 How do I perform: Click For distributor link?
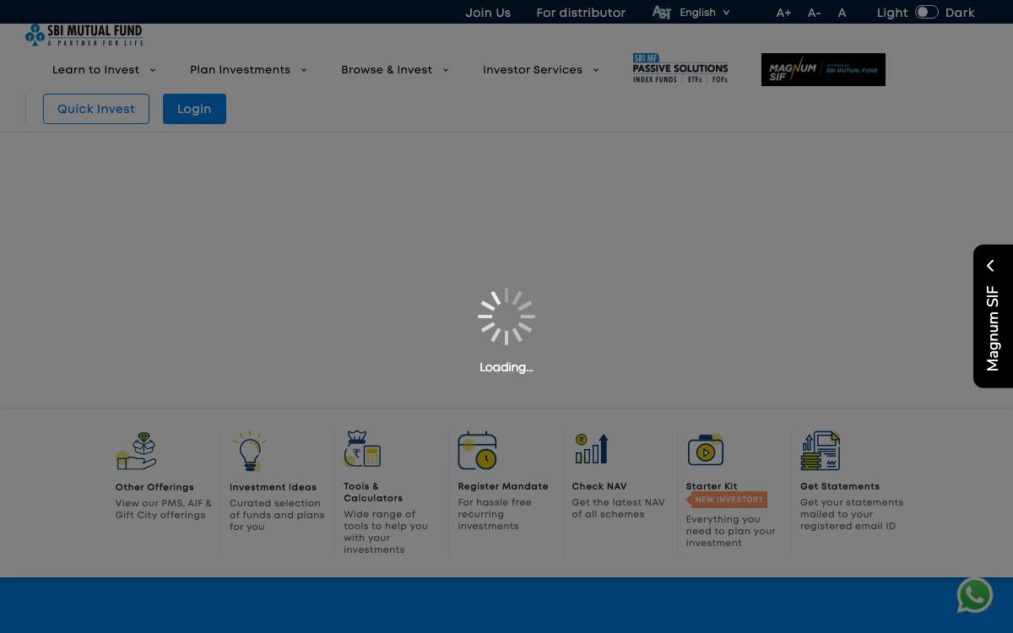tap(581, 13)
